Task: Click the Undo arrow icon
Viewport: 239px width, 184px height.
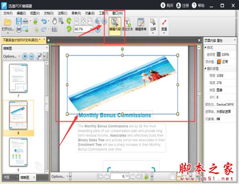Action: click(x=44, y=21)
